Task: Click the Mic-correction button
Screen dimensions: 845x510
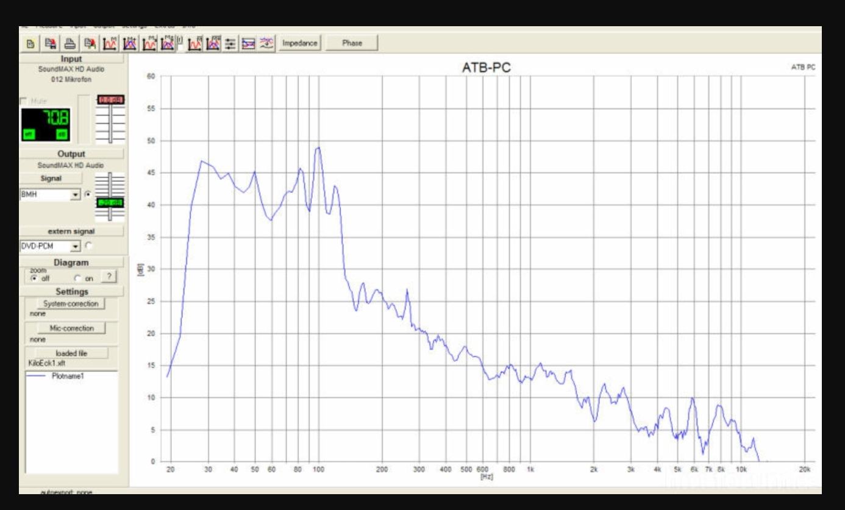Action: coord(71,328)
